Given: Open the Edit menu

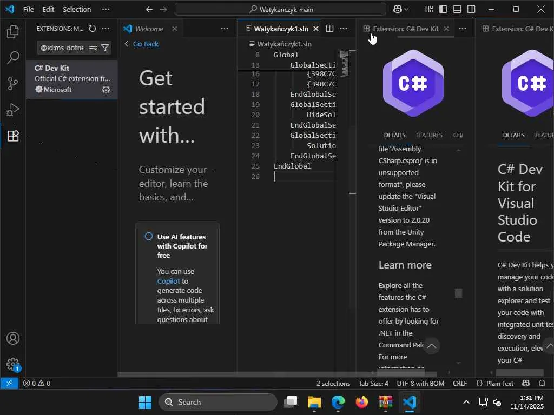Looking at the screenshot, I should [x=48, y=10].
